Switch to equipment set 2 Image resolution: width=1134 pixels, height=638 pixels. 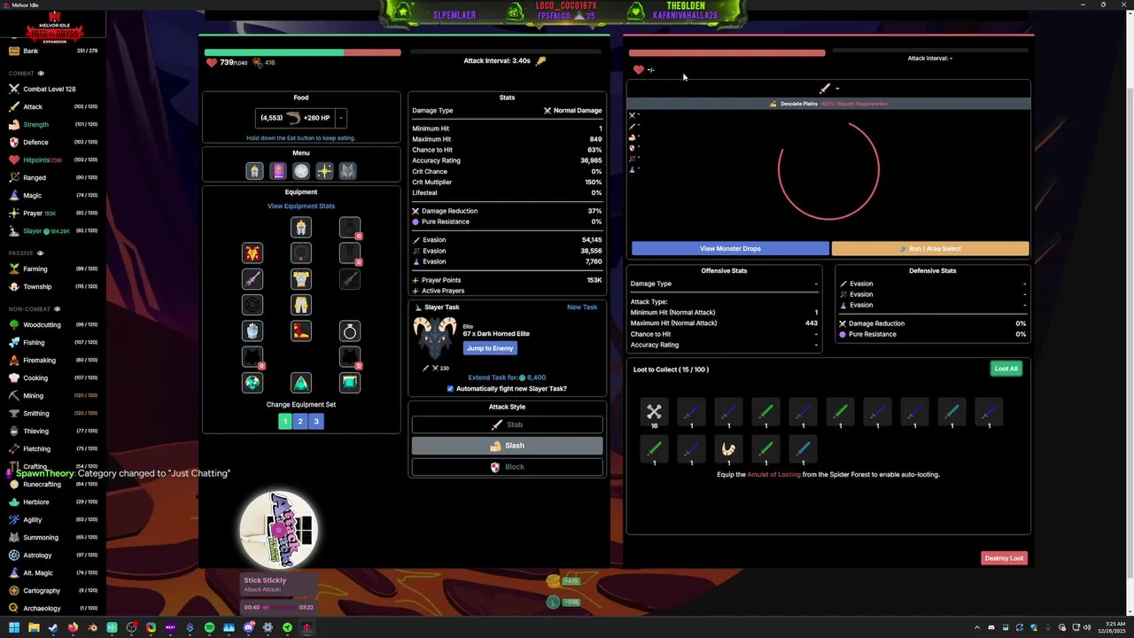pos(300,422)
